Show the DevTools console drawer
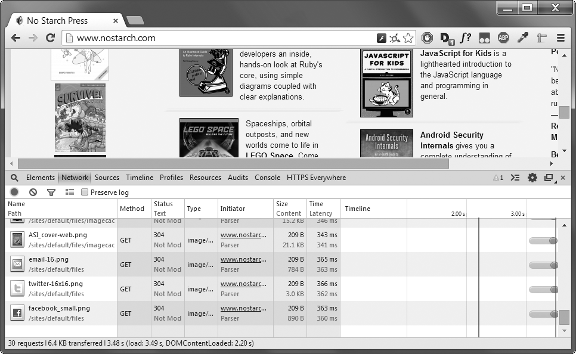The height and width of the screenshot is (354, 576). pyautogui.click(x=515, y=178)
